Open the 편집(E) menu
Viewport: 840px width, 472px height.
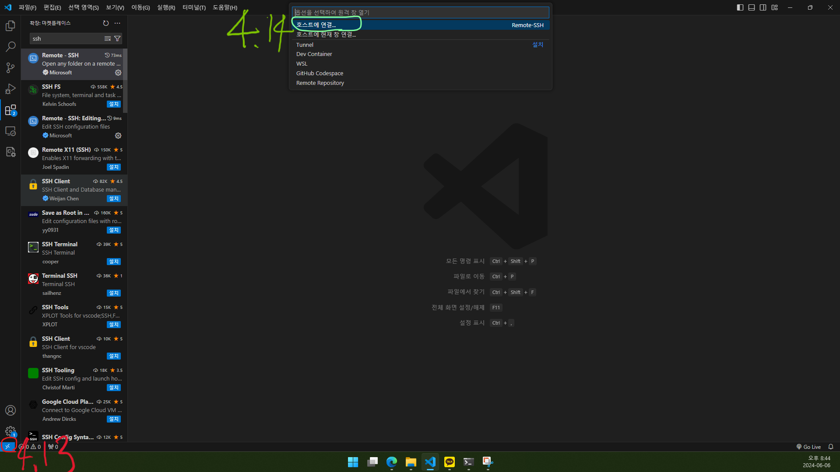click(53, 7)
